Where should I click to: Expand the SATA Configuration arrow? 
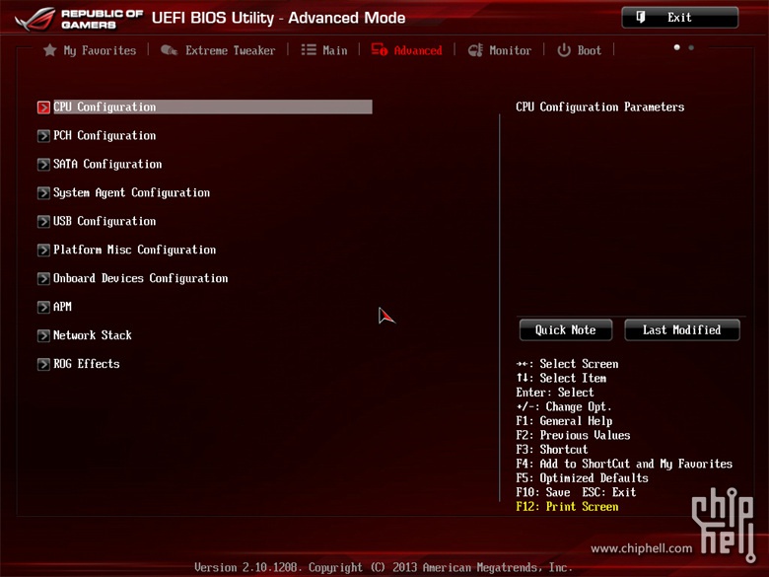[x=43, y=165]
